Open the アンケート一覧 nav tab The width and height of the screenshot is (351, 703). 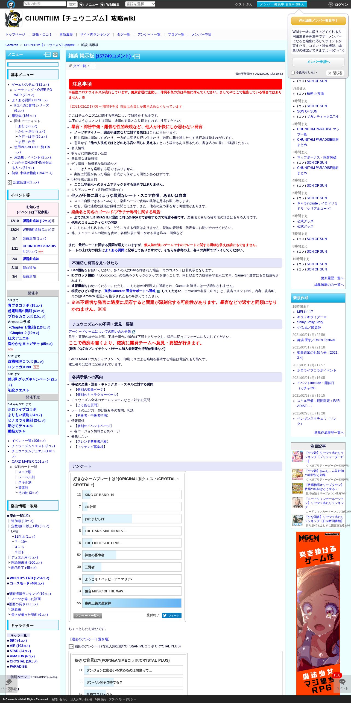pos(149,34)
